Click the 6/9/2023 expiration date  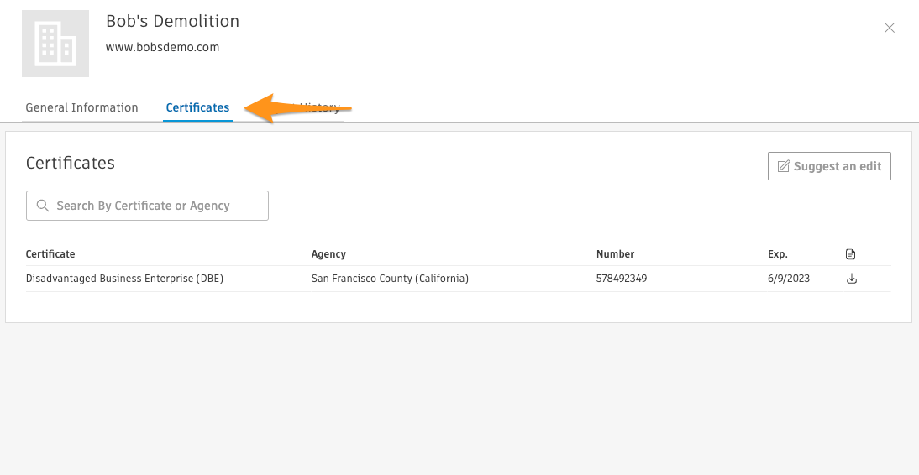(788, 279)
